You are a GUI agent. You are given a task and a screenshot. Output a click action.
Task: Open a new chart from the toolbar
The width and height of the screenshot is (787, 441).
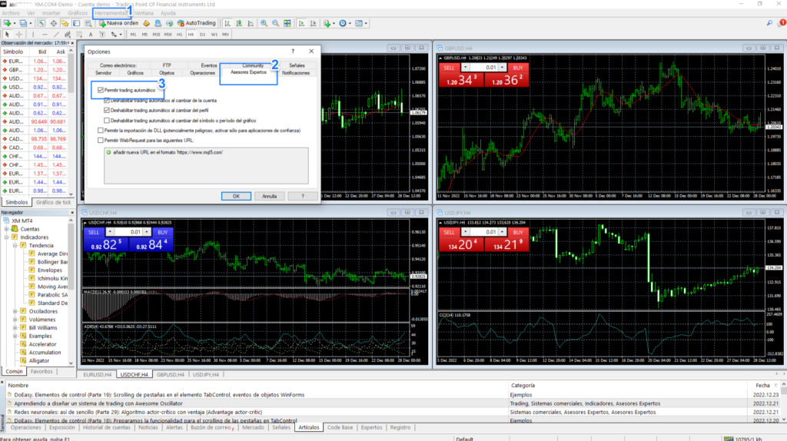pos(7,23)
